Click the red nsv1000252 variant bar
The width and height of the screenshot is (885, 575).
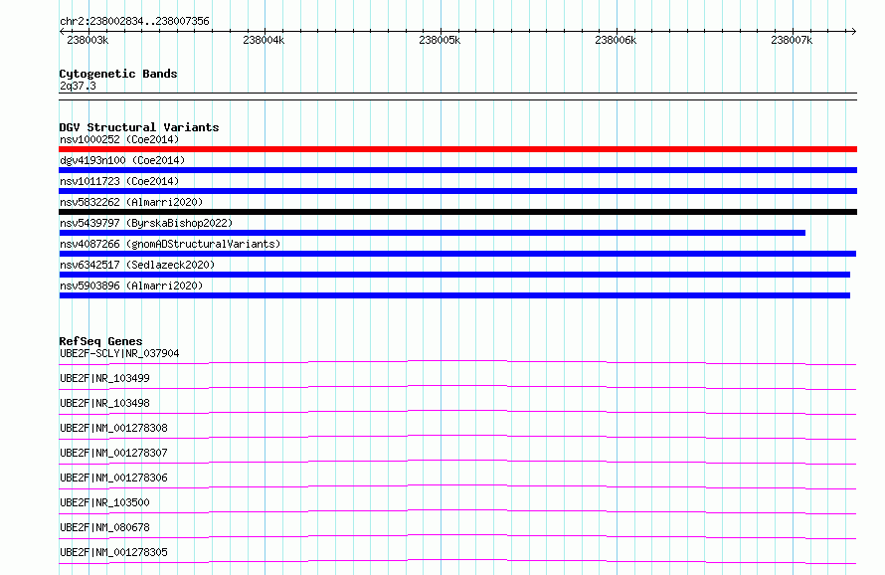(x=457, y=149)
